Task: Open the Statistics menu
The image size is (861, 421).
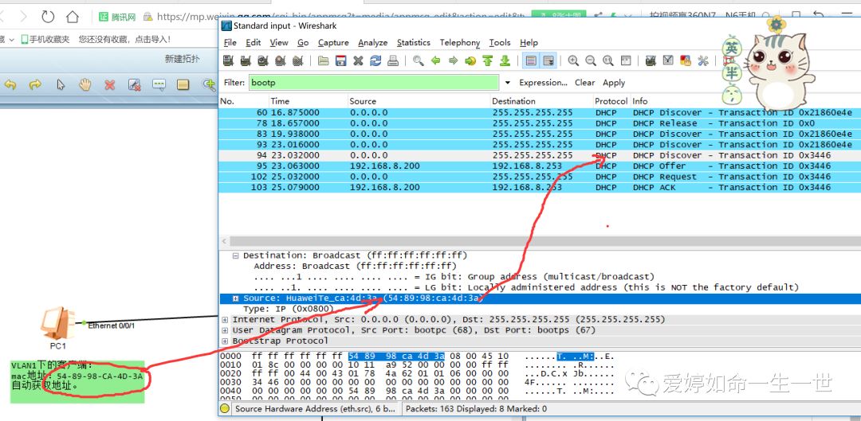Action: tap(413, 43)
